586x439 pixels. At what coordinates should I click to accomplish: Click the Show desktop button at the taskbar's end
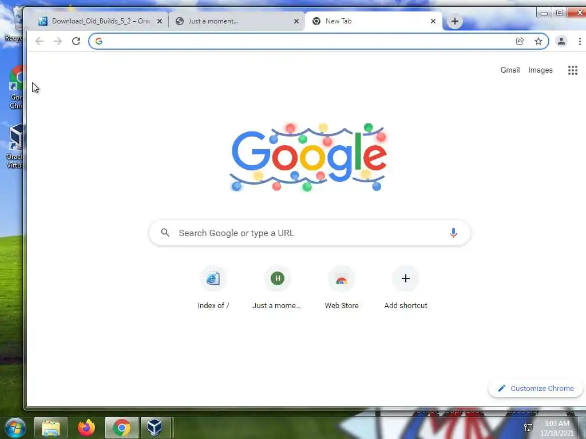[583, 428]
